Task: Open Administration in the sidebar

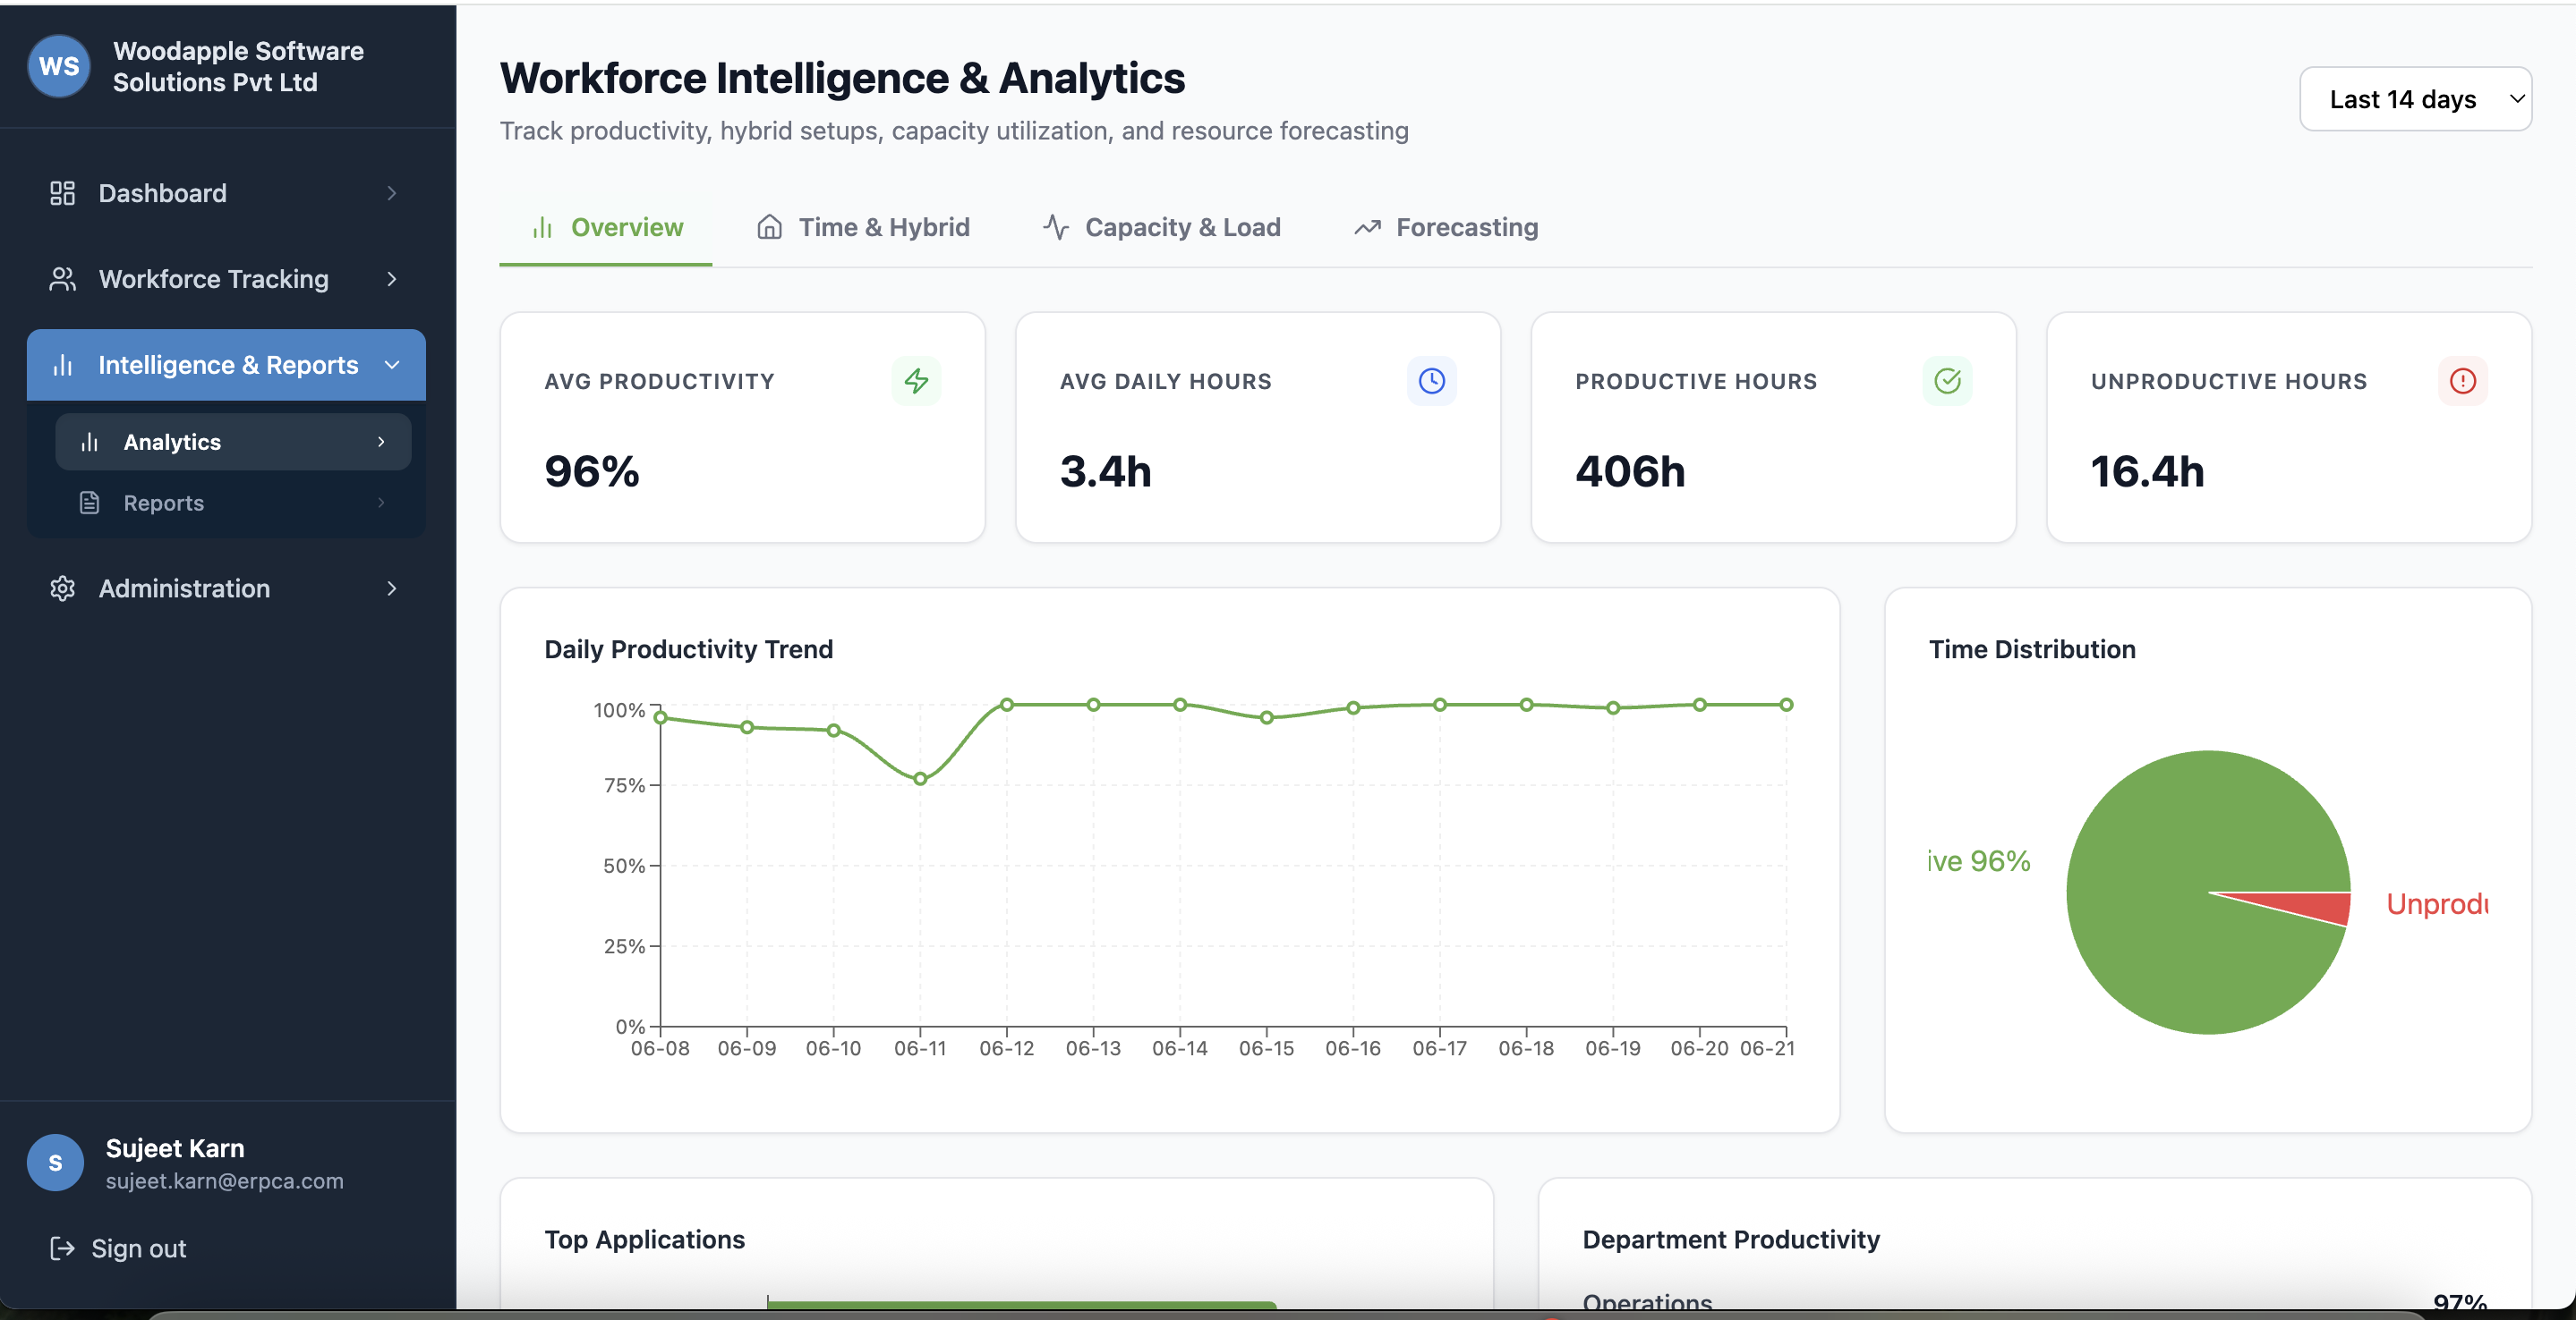Action: (226, 588)
